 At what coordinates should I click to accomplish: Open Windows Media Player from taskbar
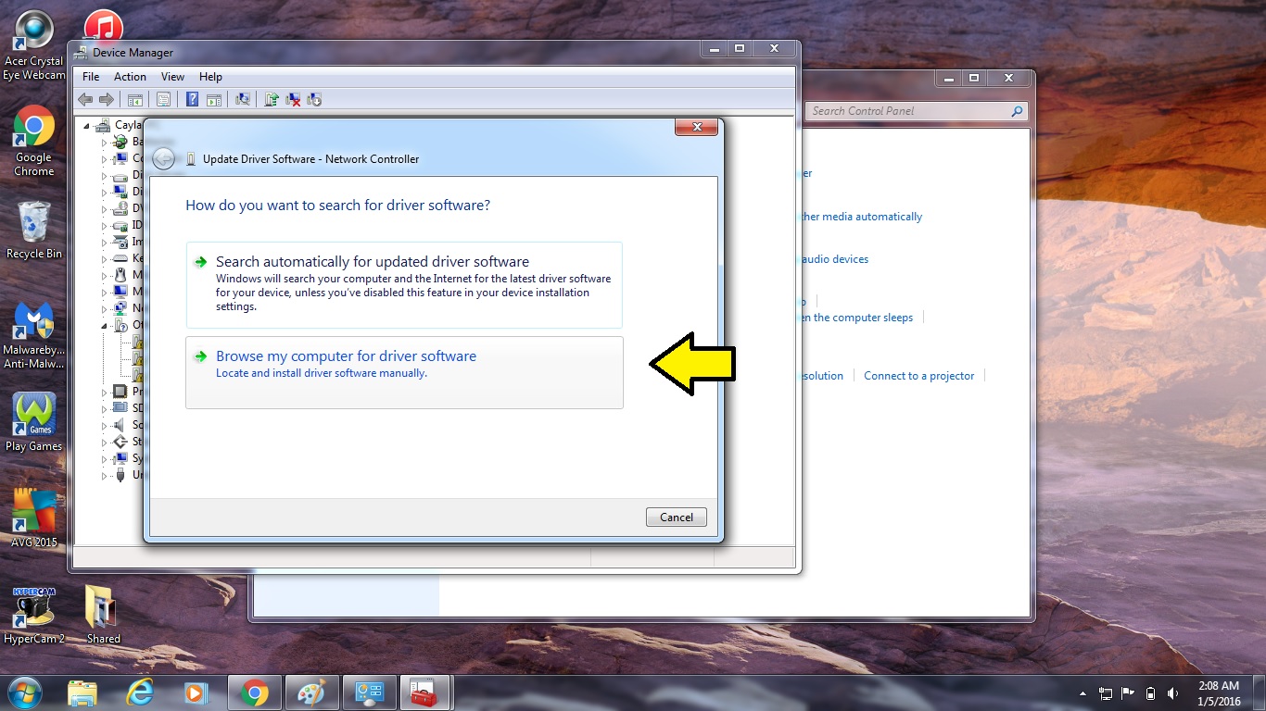tap(196, 692)
